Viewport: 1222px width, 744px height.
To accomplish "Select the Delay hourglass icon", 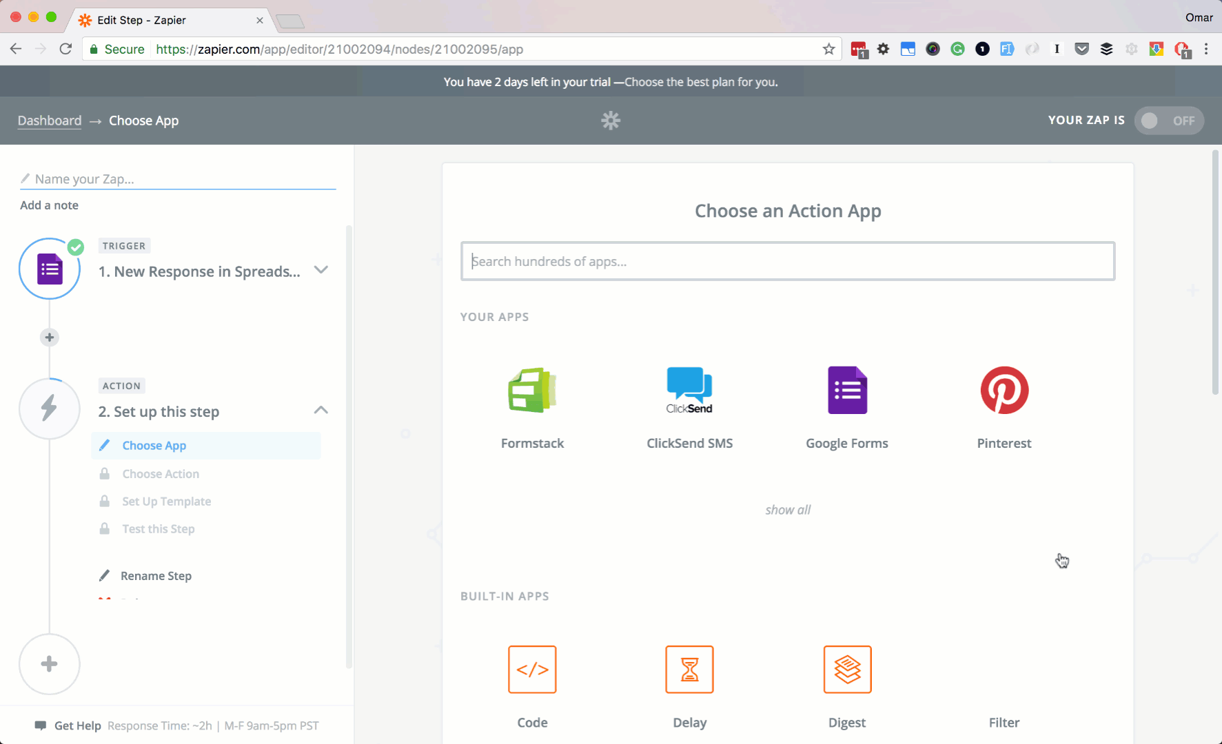I will click(689, 669).
